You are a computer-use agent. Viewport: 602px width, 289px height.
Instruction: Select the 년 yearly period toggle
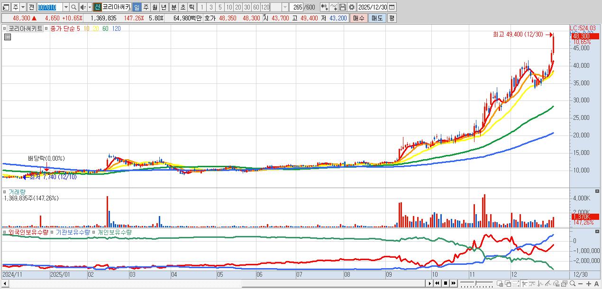[x=164, y=7]
